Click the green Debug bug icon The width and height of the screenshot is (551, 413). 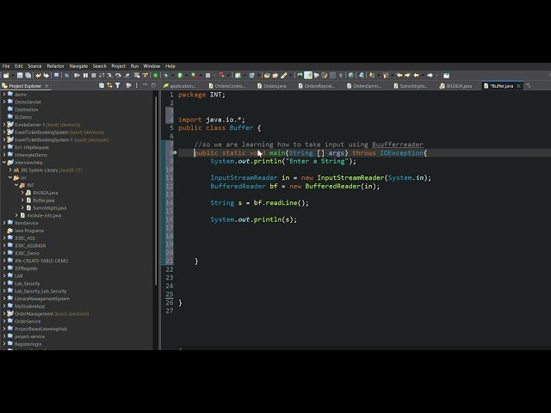pyautogui.click(x=166, y=75)
